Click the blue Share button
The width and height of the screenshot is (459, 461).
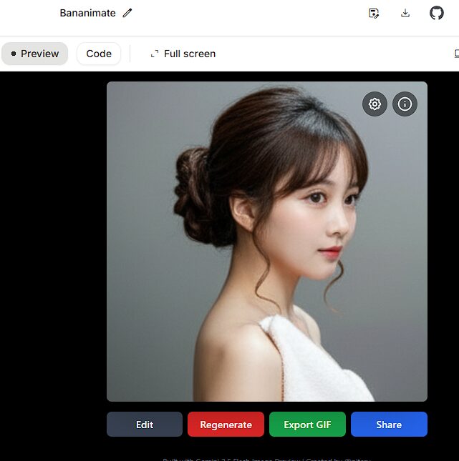(389, 425)
